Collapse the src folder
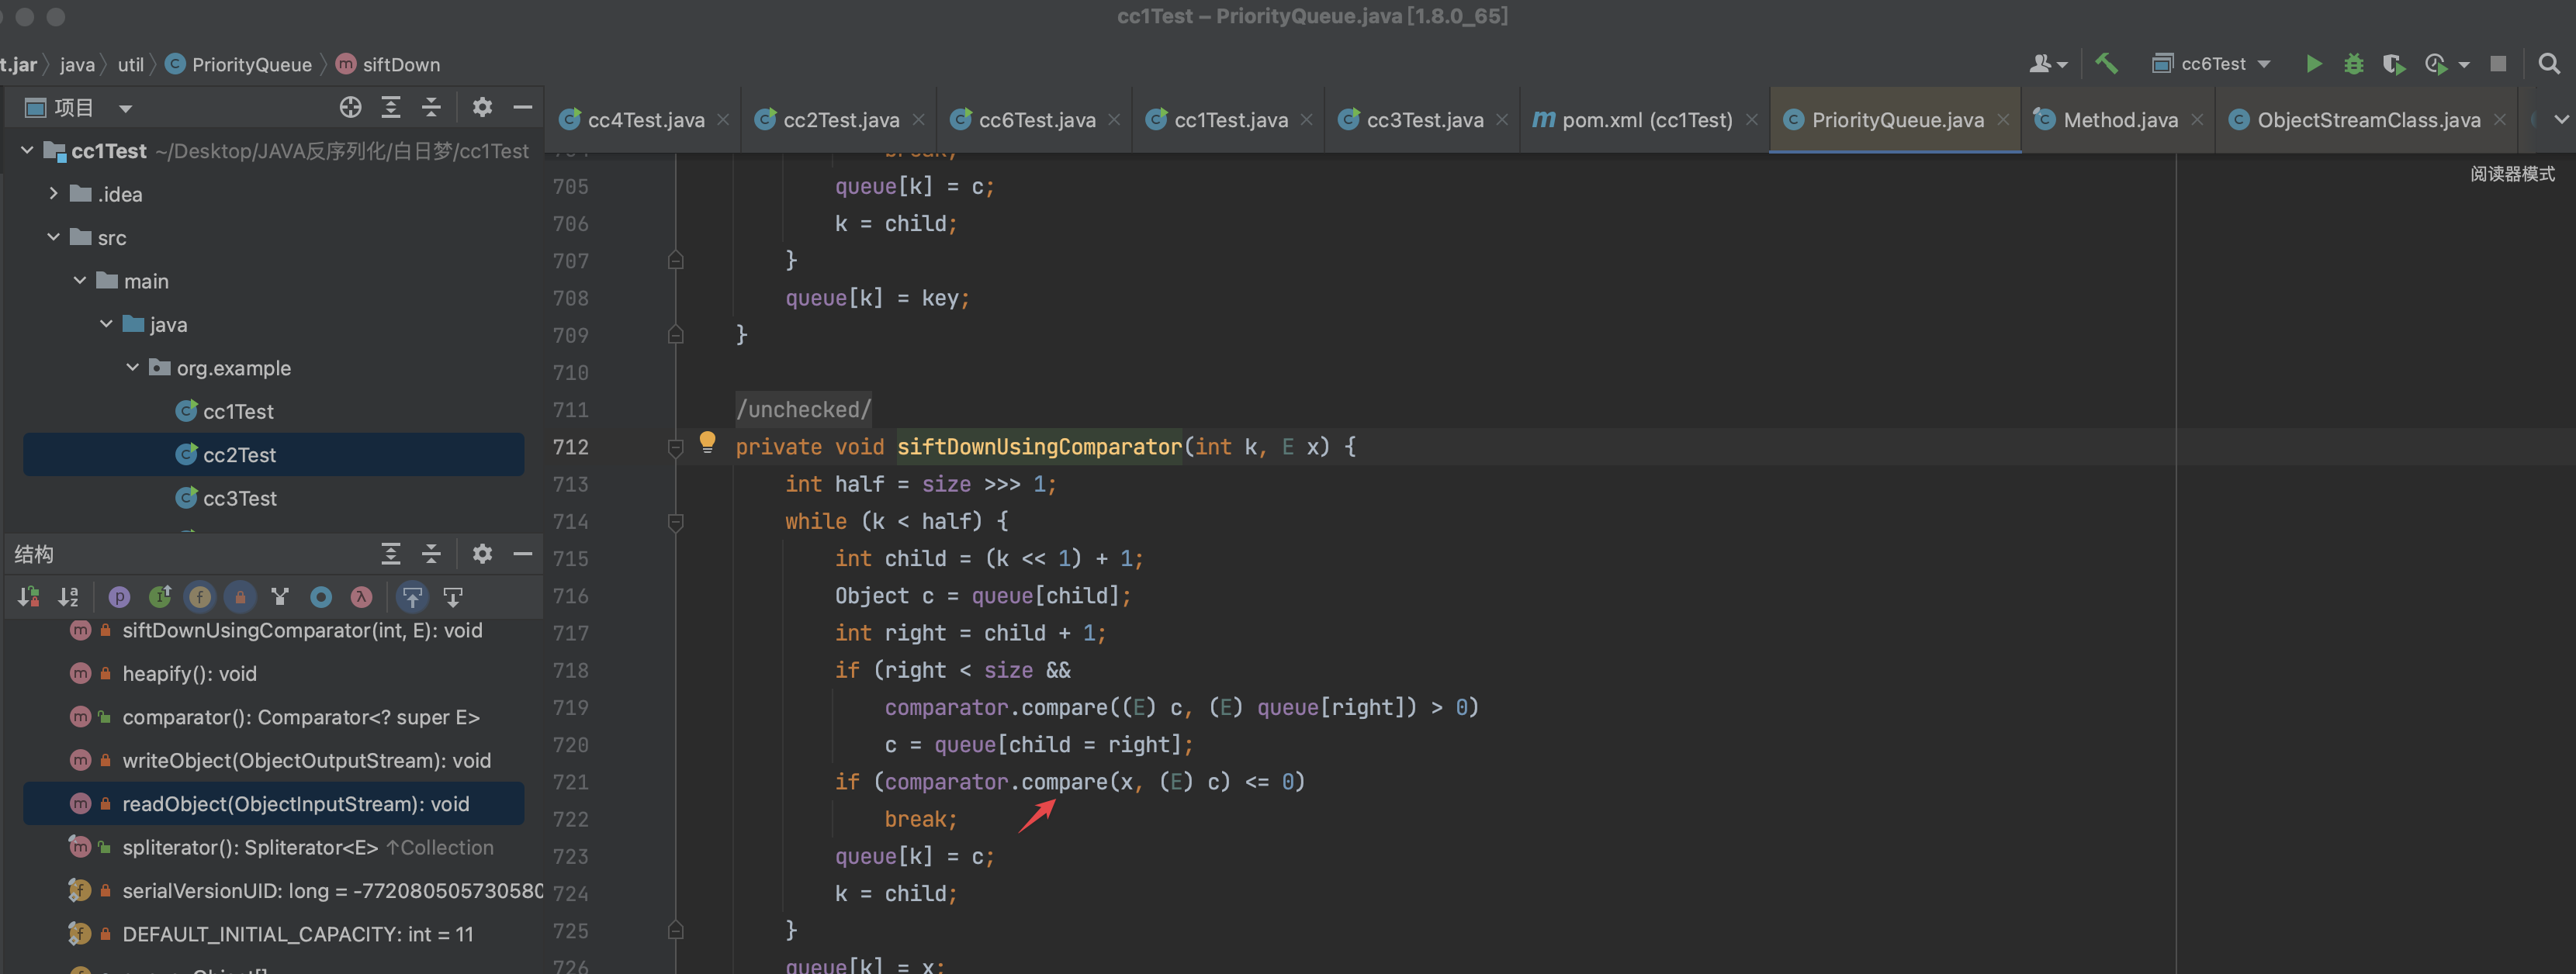The width and height of the screenshot is (2576, 974). [53, 237]
